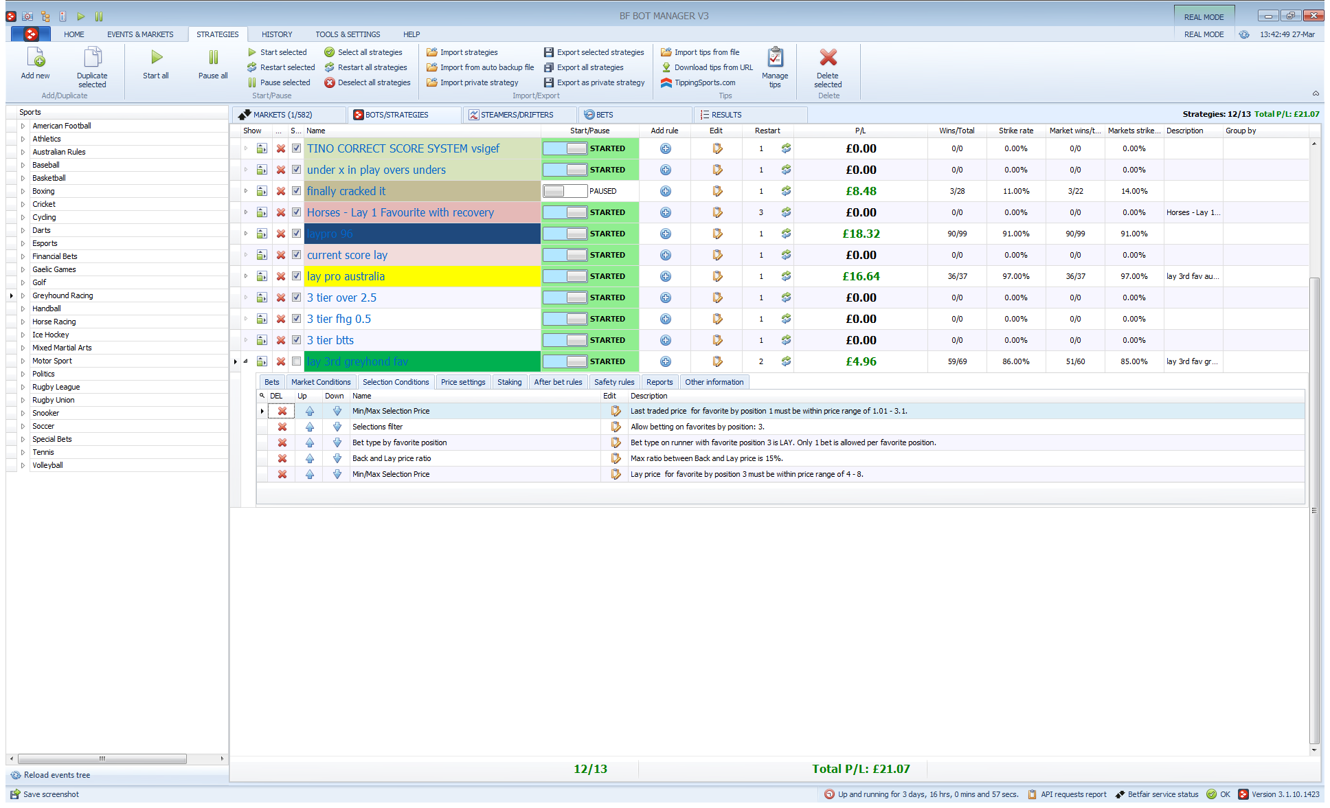Click the Duplicate selected icon

pos(92,58)
